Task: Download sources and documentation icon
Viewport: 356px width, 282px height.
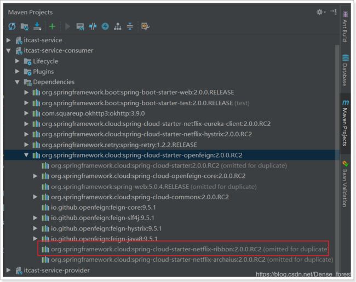Action: click(37, 26)
